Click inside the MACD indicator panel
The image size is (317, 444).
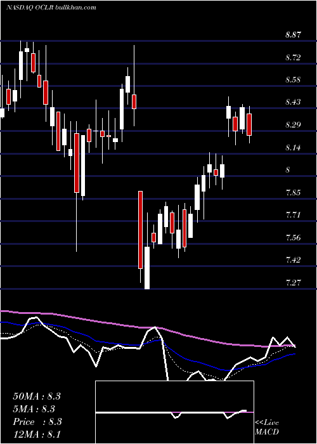(x=174, y=412)
